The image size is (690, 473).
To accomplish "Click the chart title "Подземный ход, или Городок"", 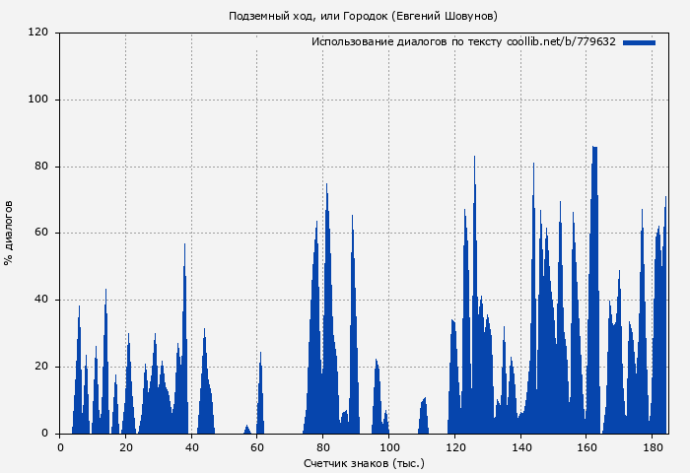I will 363,16.
